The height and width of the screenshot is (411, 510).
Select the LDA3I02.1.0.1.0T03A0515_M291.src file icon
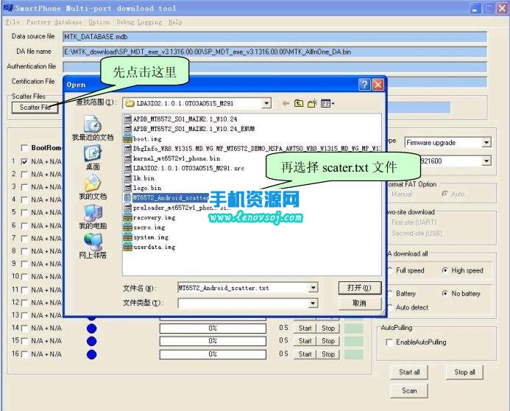[127, 168]
